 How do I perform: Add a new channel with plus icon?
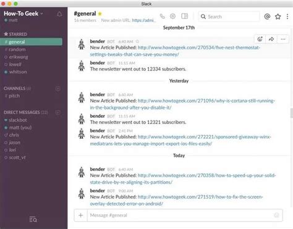coord(58,89)
